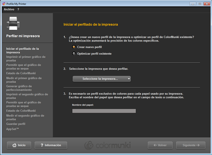This screenshot has height=155, width=212.
Task: Click the printer icon above Perfilar mi impresora
Action: (13, 23)
